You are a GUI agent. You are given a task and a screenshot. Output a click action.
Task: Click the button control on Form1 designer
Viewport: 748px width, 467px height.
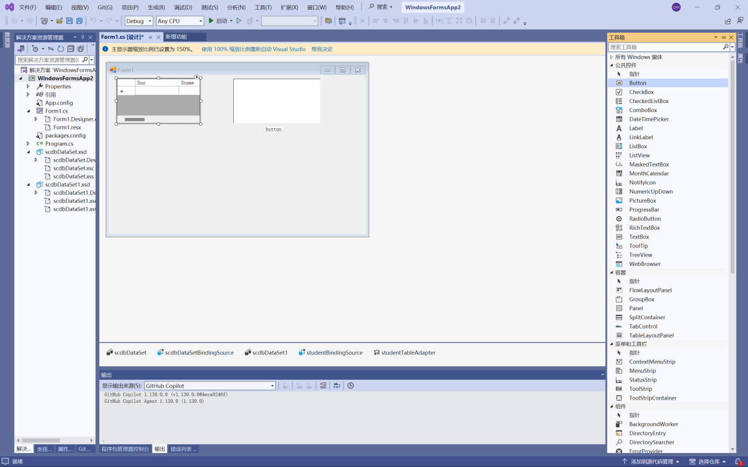tap(274, 129)
